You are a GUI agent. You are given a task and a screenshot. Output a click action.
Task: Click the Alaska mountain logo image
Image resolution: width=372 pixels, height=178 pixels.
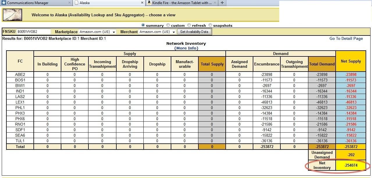pyautogui.click(x=13, y=15)
